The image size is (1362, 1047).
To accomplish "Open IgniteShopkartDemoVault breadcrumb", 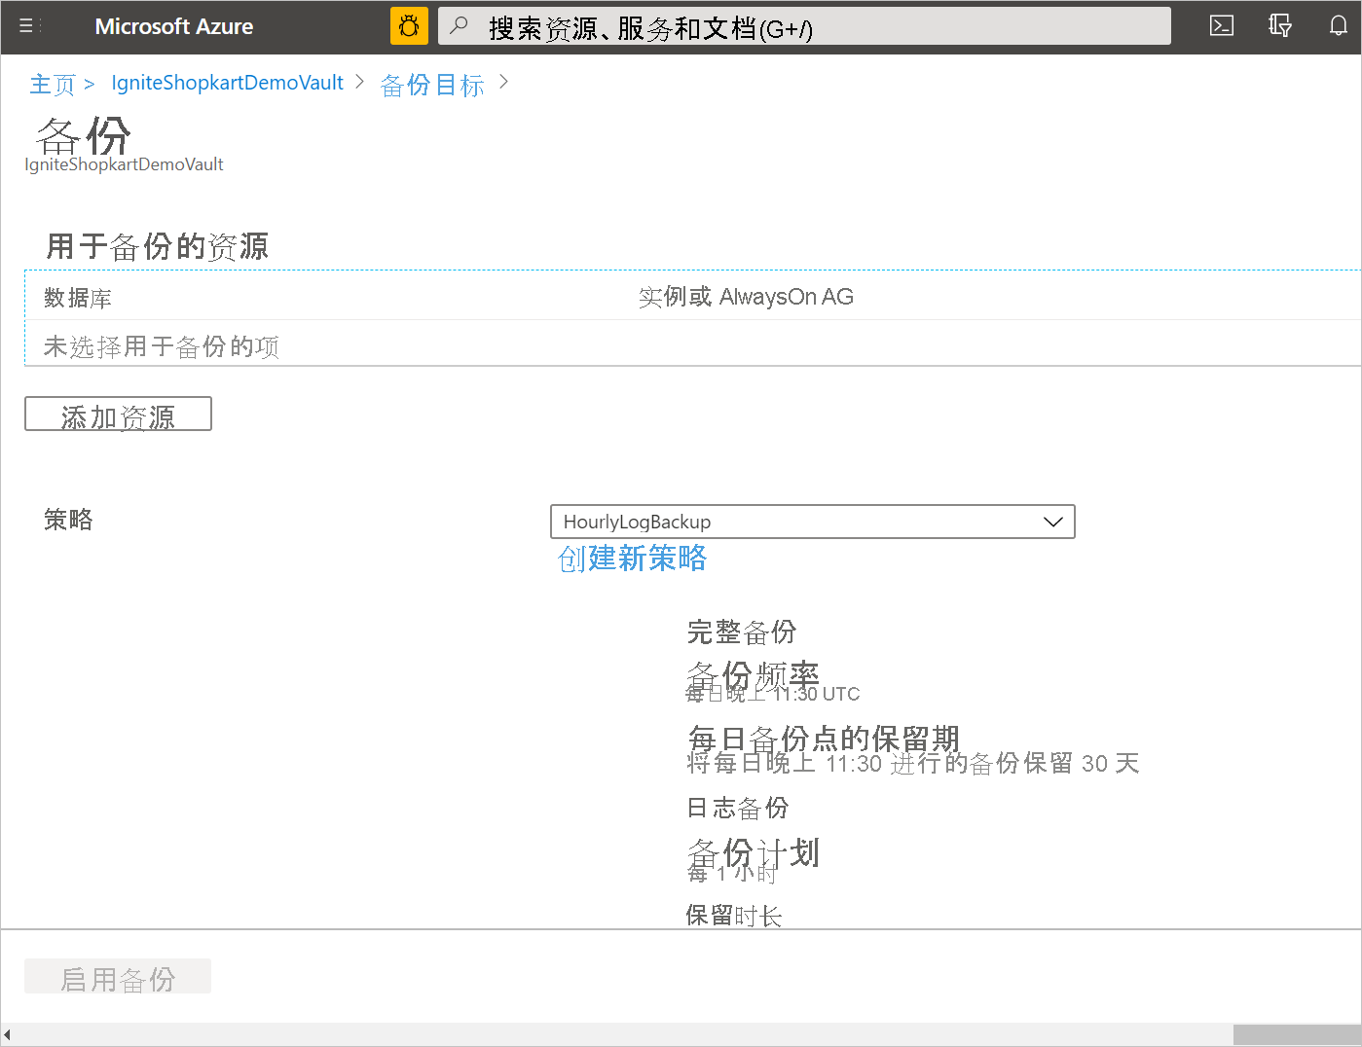I will tap(227, 83).
